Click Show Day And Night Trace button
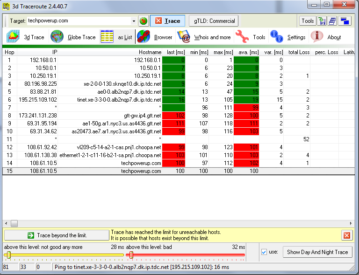The height and width of the screenshot is (275, 359). 317,252
